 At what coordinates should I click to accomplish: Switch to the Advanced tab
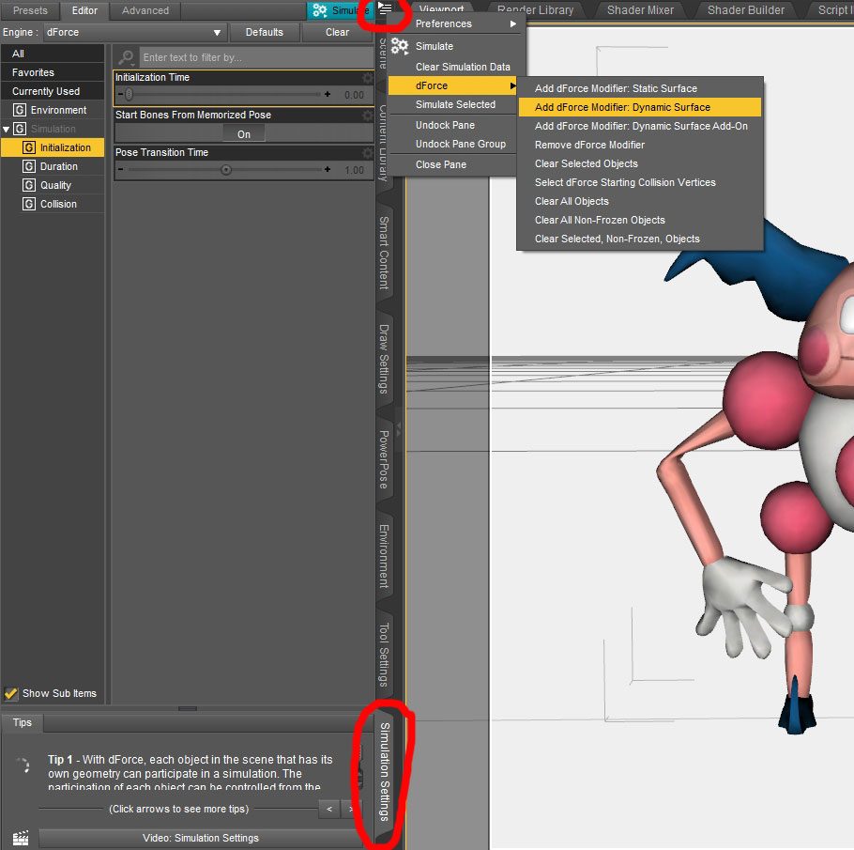pos(145,10)
